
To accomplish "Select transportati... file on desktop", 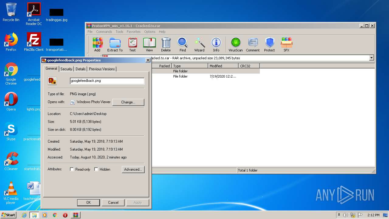I will [57, 44].
